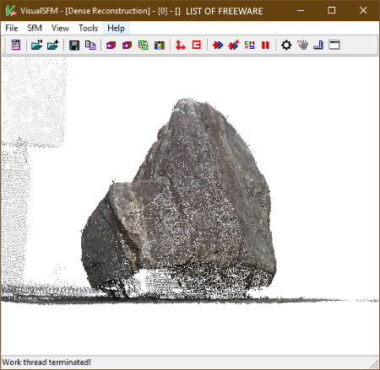This screenshot has width=380, height=370.
Task: Open the SfM menu
Action: coord(35,28)
